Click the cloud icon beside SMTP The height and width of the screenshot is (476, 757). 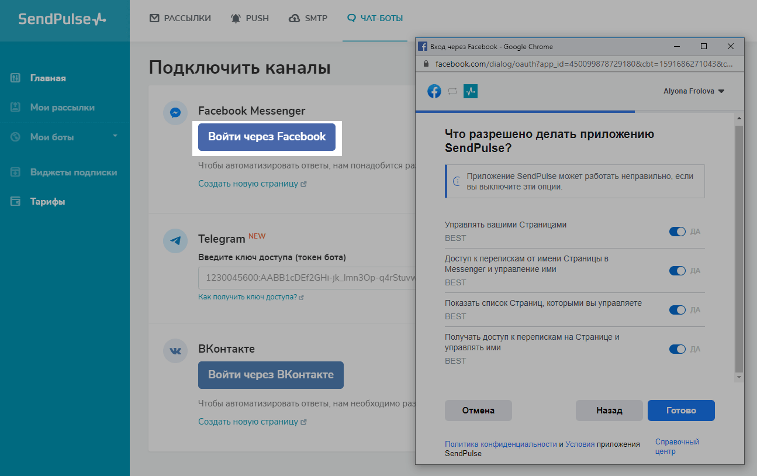click(295, 18)
